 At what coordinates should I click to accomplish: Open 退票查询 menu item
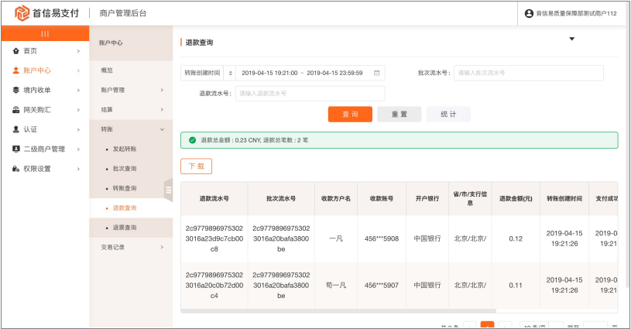125,228
